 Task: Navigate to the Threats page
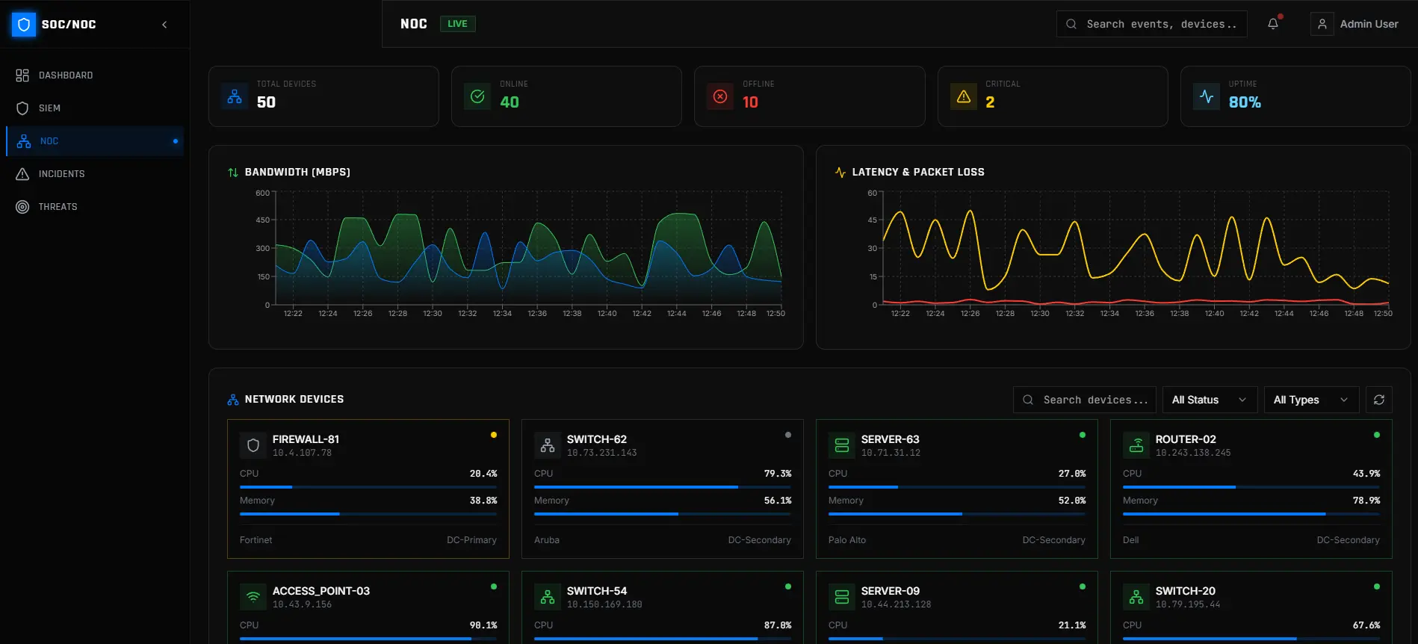[95, 207]
